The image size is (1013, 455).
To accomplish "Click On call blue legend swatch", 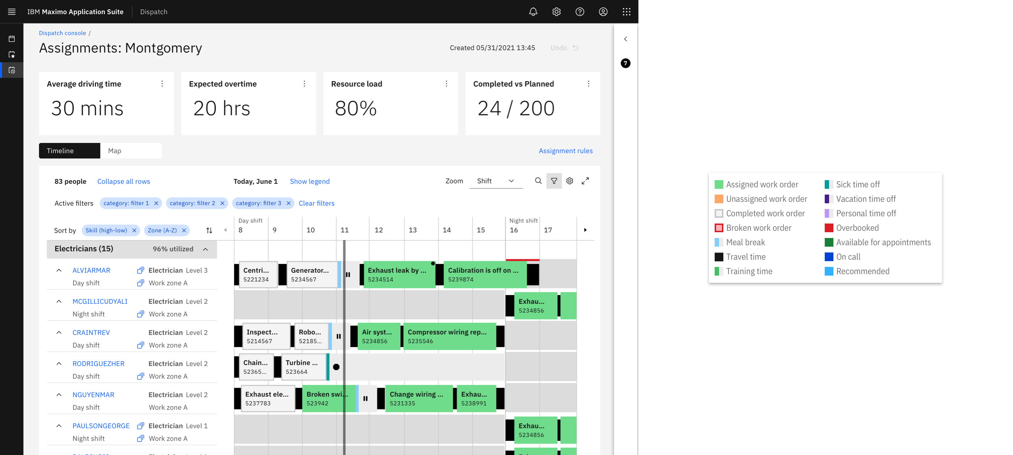I will 829,257.
